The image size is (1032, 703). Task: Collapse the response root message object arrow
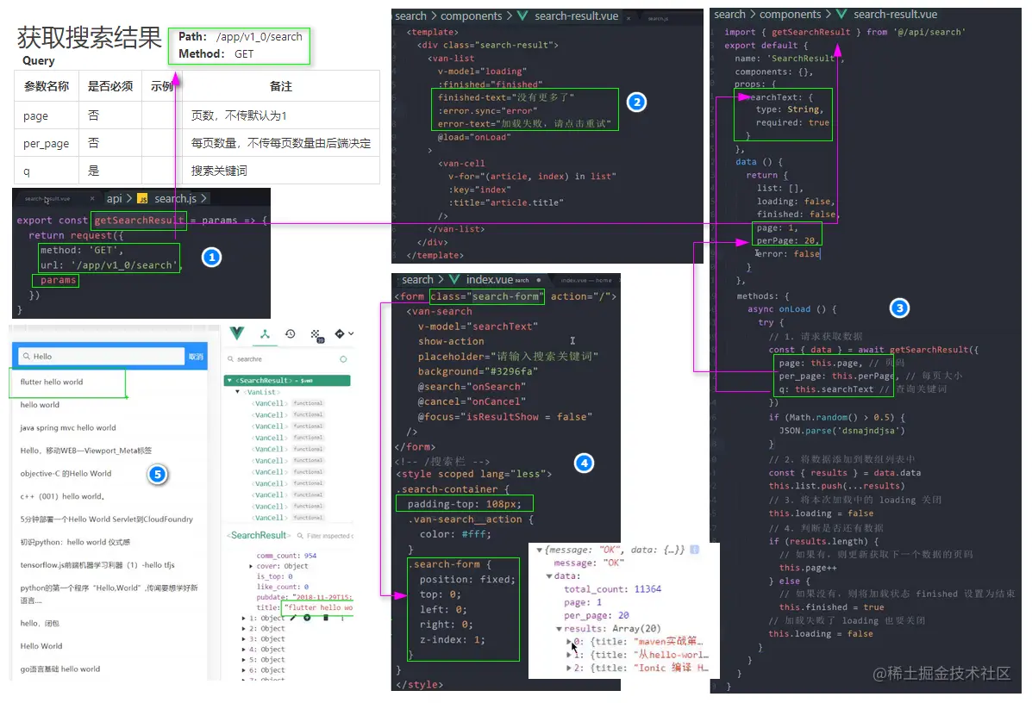click(539, 550)
